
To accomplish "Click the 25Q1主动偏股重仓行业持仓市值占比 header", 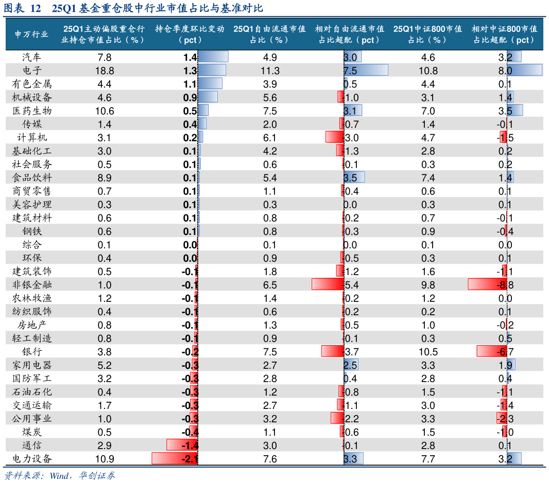I will [x=103, y=34].
